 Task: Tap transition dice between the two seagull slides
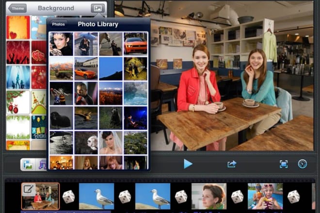click(x=125, y=197)
